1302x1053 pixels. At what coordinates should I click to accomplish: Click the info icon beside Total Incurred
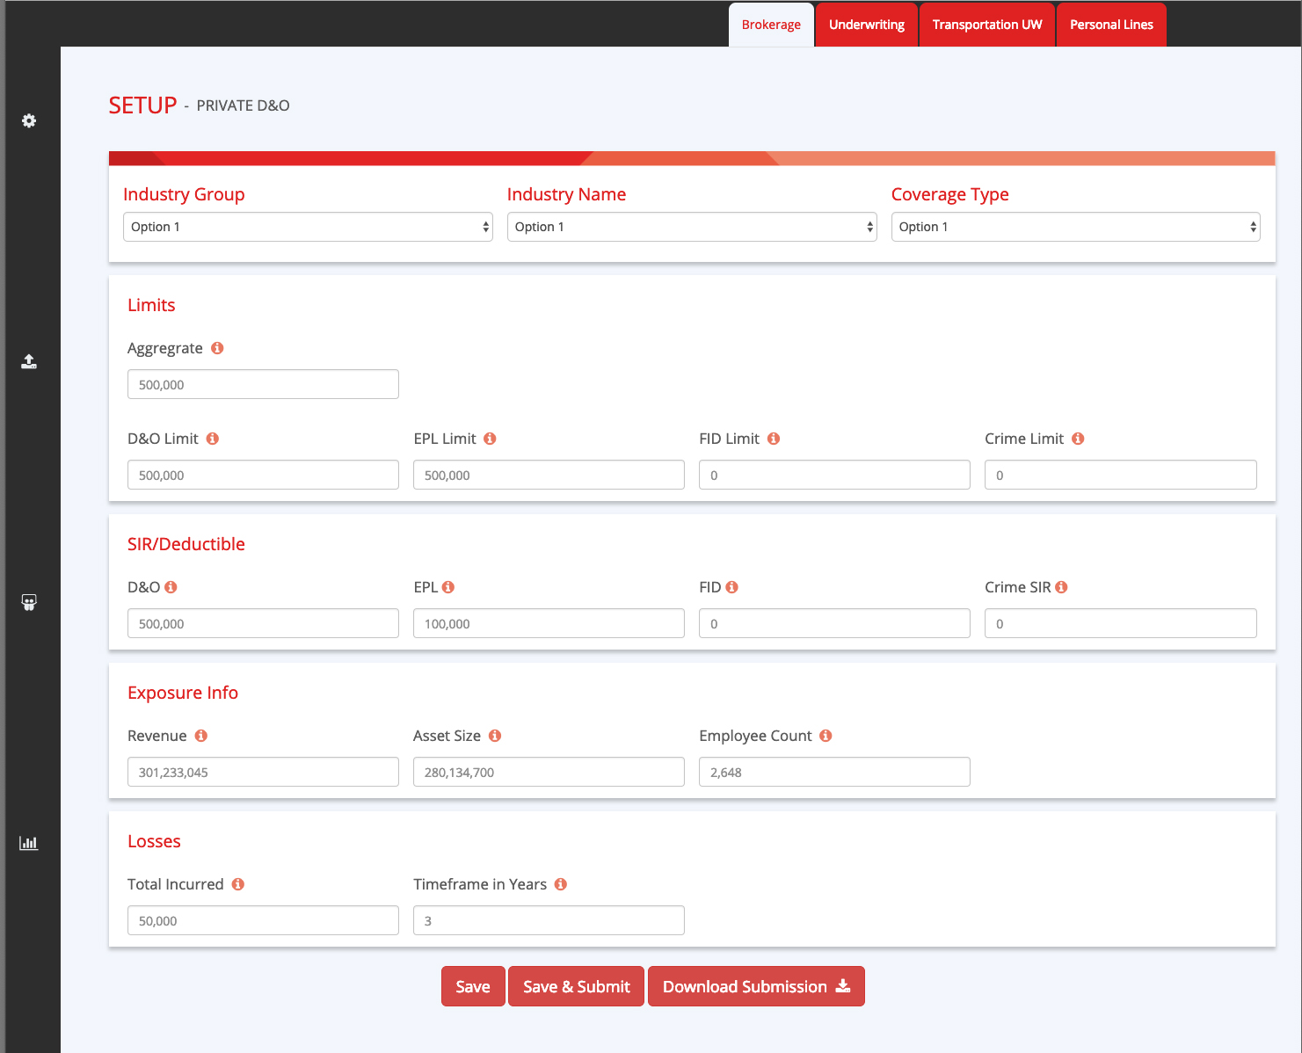[x=238, y=884]
